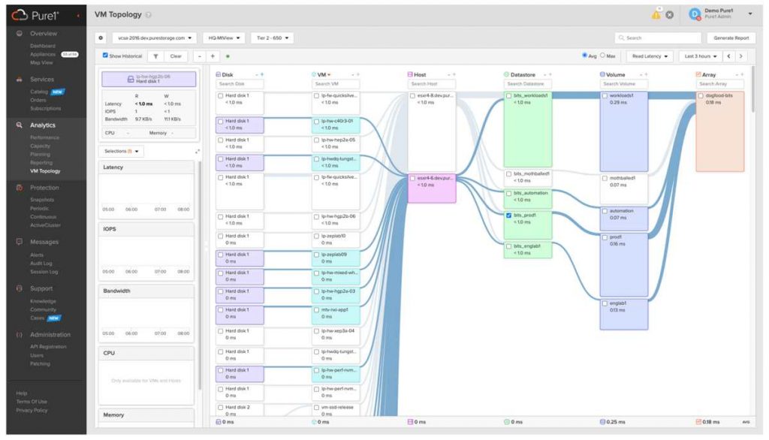Click the Search Host input field

click(432, 84)
